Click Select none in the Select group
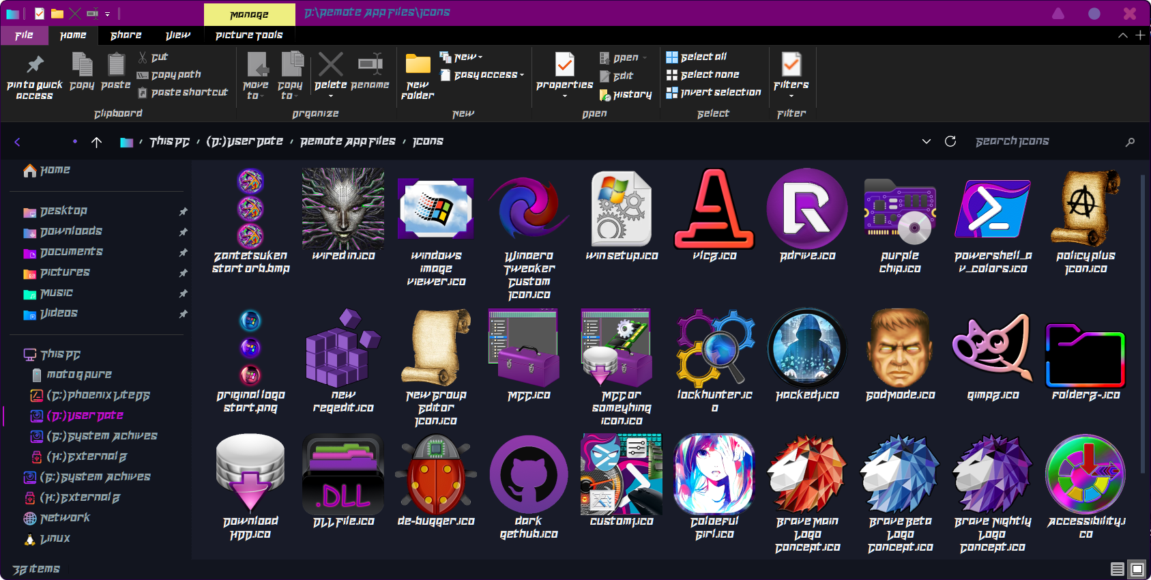Image resolution: width=1151 pixels, height=580 pixels. tap(703, 74)
